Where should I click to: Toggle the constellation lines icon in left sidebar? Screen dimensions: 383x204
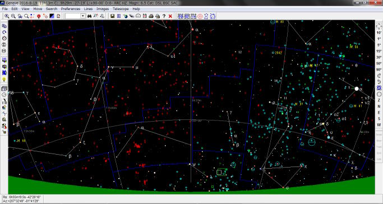click(x=4, y=113)
